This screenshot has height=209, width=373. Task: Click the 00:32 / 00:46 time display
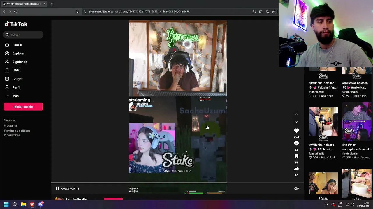[70, 188]
